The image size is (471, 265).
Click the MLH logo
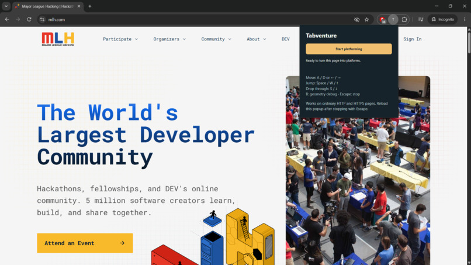58,39
